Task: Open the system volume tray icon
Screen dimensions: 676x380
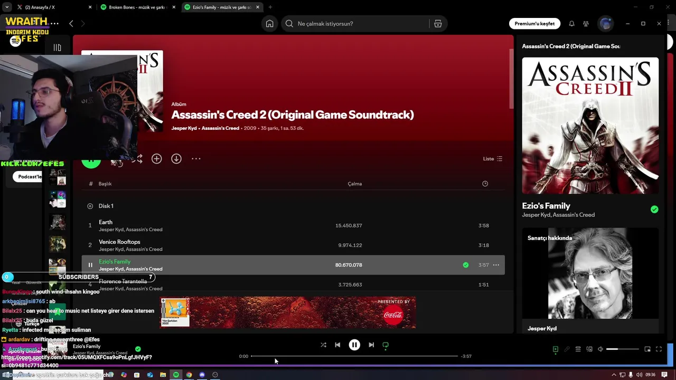Action: pos(639,375)
